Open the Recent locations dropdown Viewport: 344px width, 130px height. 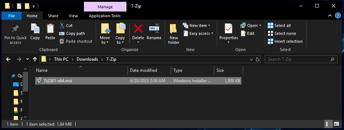[27, 59]
